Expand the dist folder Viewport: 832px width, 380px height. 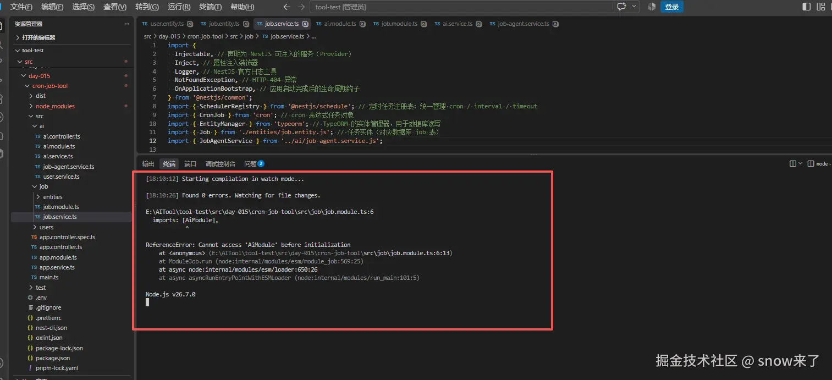tap(41, 96)
